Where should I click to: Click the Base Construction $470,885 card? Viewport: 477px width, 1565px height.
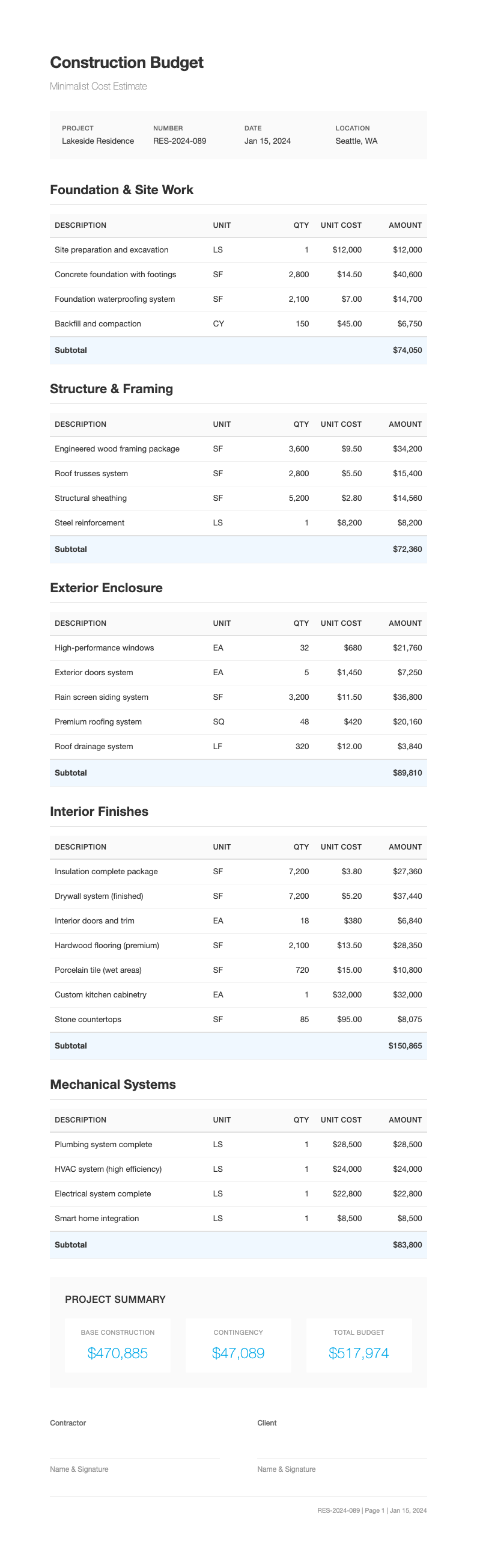pyautogui.click(x=118, y=1346)
